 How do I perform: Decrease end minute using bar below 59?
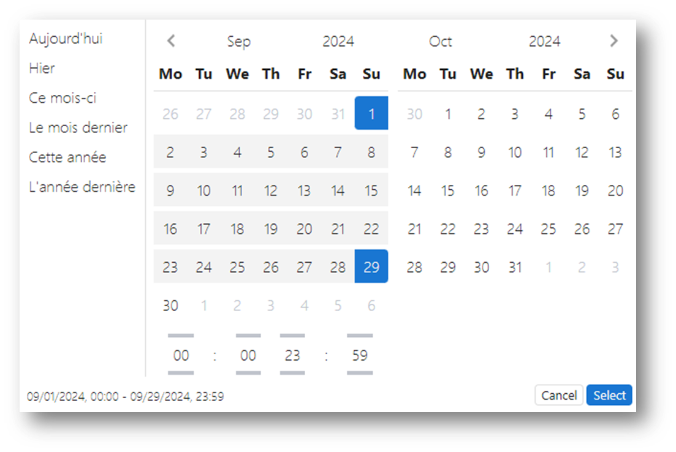[360, 373]
